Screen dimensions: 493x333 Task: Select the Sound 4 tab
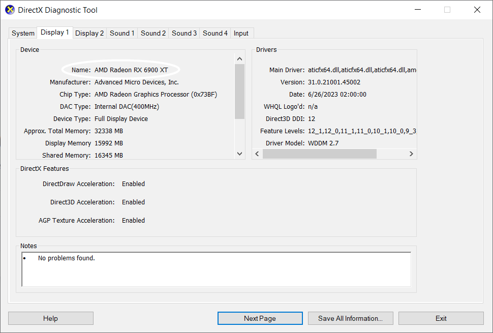coord(215,33)
